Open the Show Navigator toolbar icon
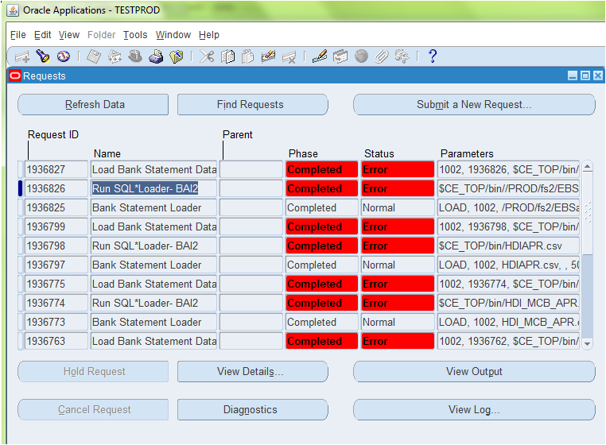Image resolution: width=606 pixels, height=445 pixels. [x=64, y=56]
